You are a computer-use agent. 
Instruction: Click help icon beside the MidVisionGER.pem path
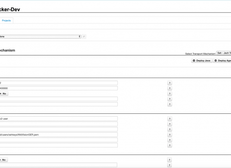170,135
